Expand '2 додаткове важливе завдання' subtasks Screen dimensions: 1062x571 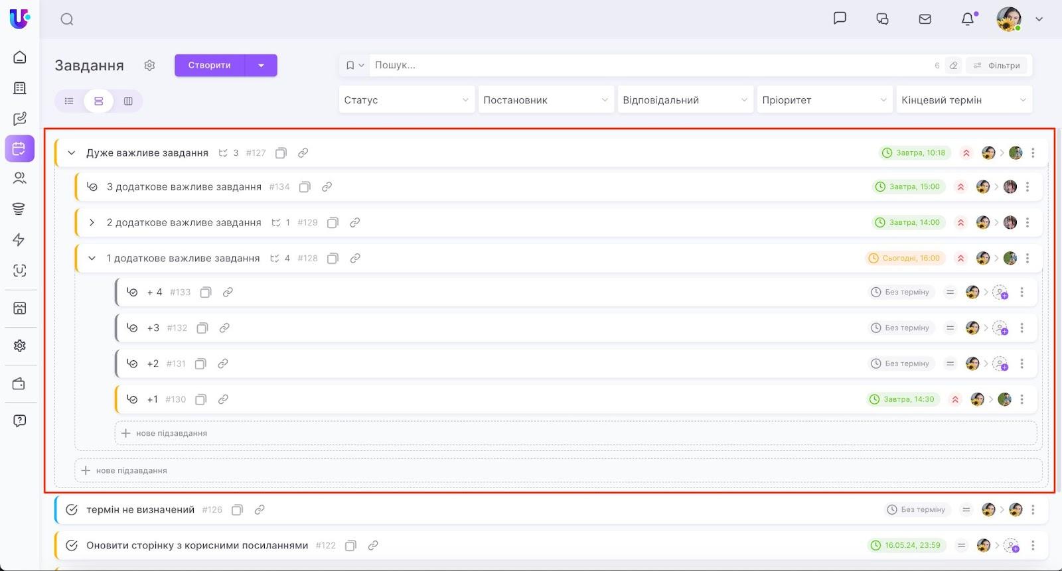(92, 223)
